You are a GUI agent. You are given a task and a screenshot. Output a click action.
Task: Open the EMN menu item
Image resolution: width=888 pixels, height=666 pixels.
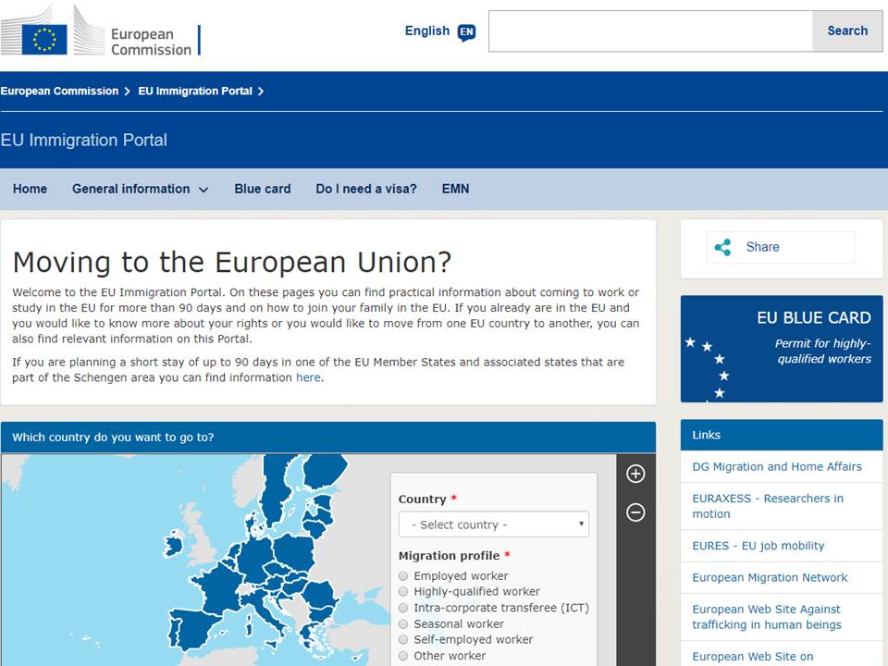pyautogui.click(x=455, y=189)
